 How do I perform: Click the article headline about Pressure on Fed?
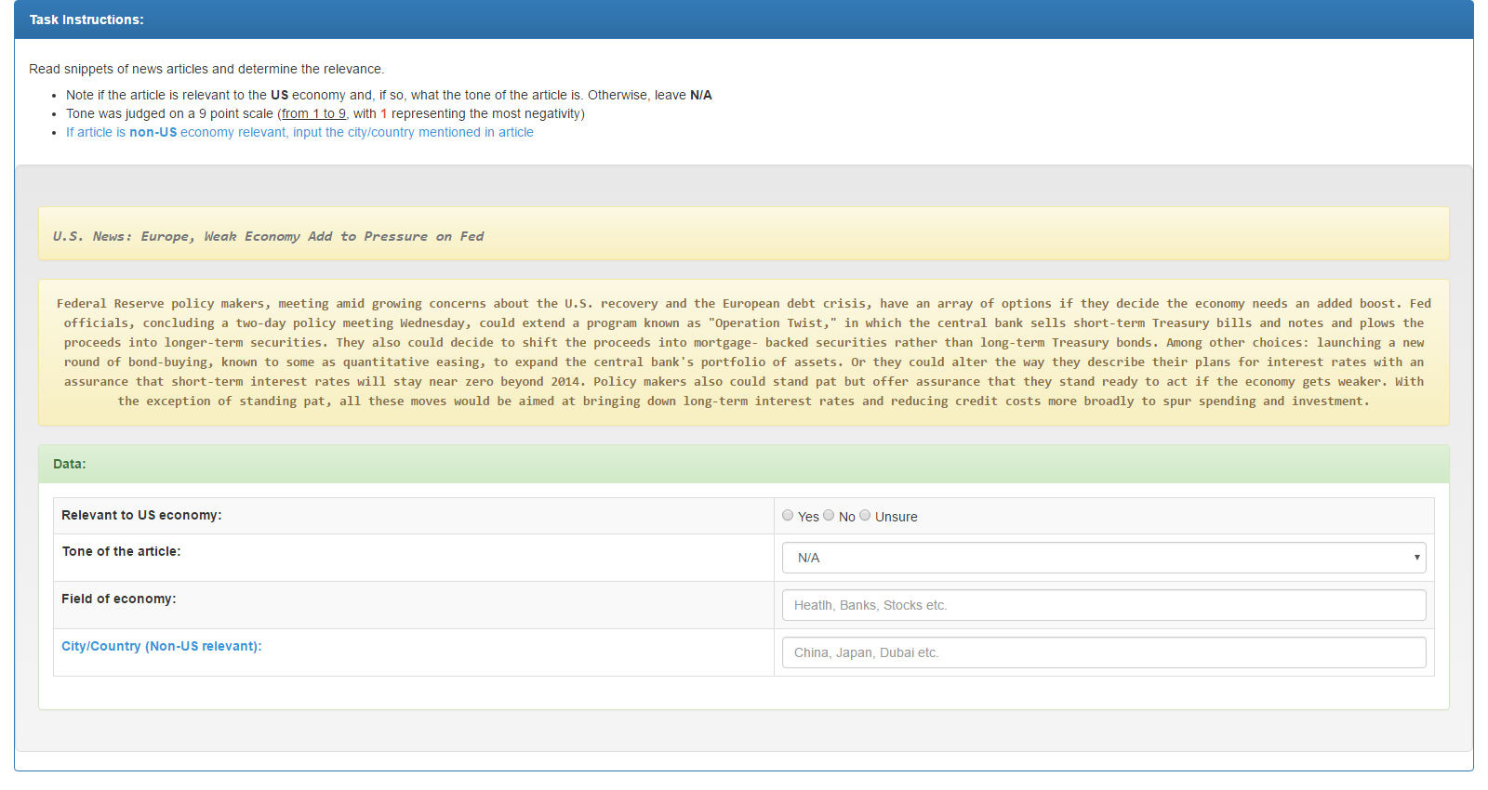point(268,236)
